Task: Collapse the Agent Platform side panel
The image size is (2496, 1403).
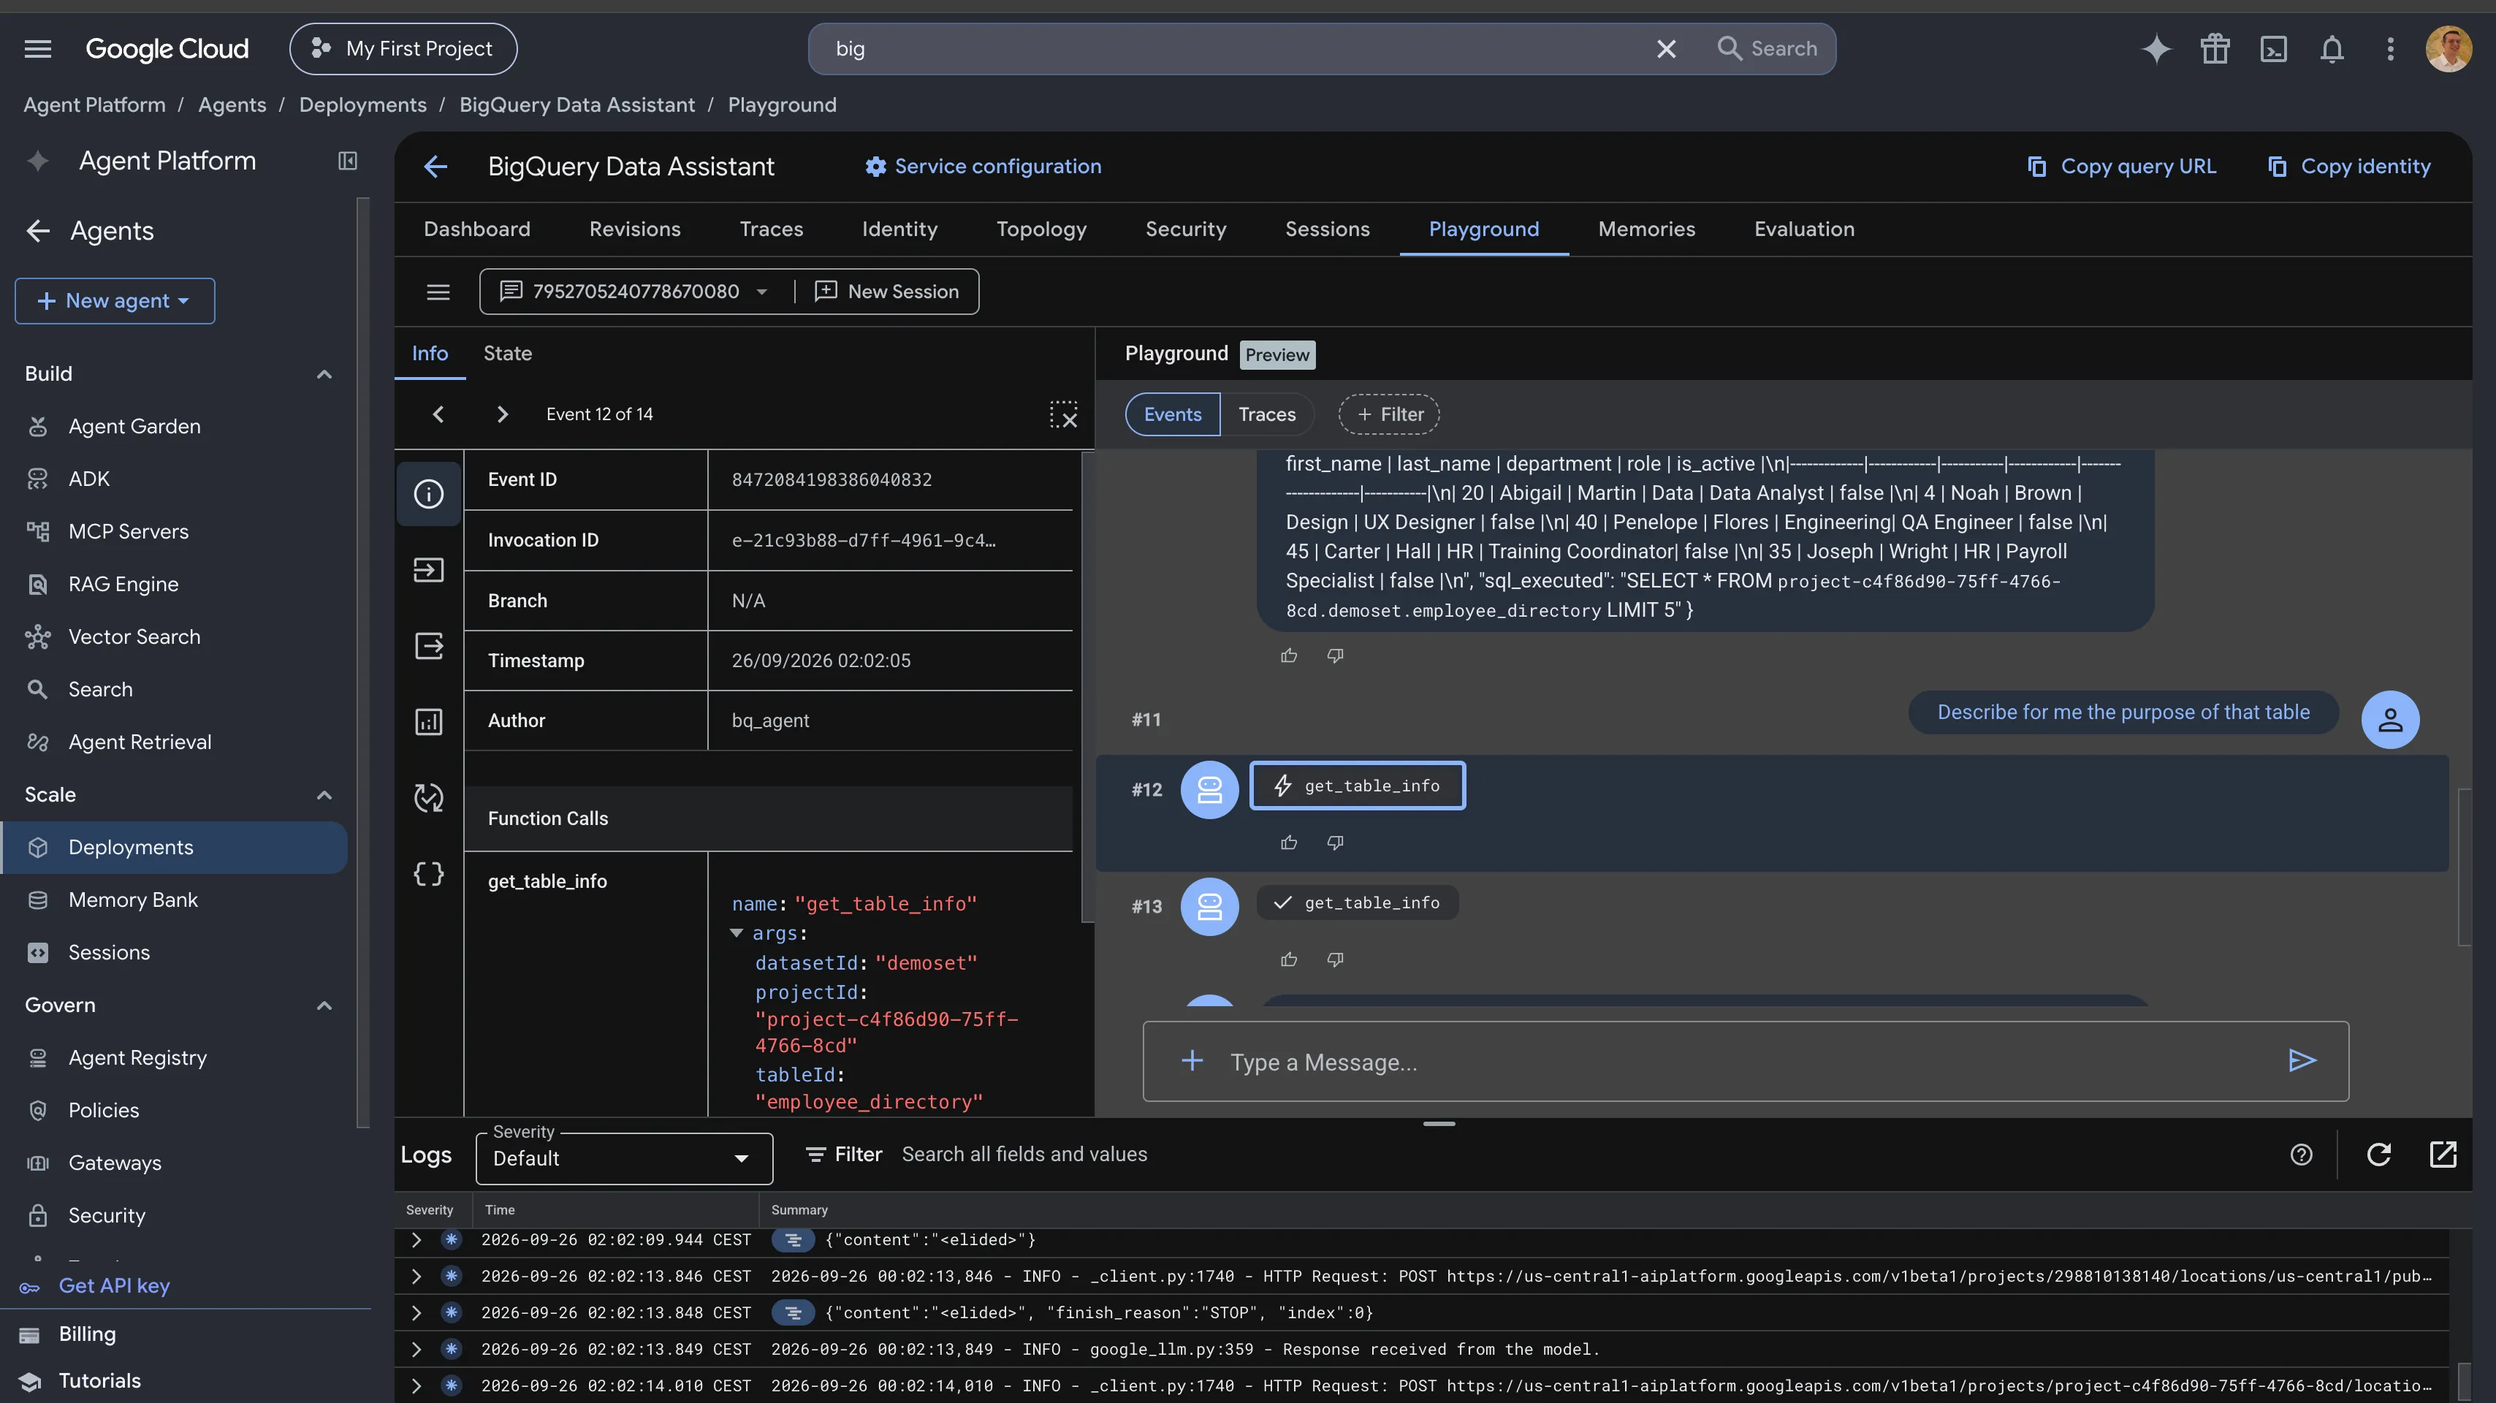Action: pyautogui.click(x=348, y=161)
